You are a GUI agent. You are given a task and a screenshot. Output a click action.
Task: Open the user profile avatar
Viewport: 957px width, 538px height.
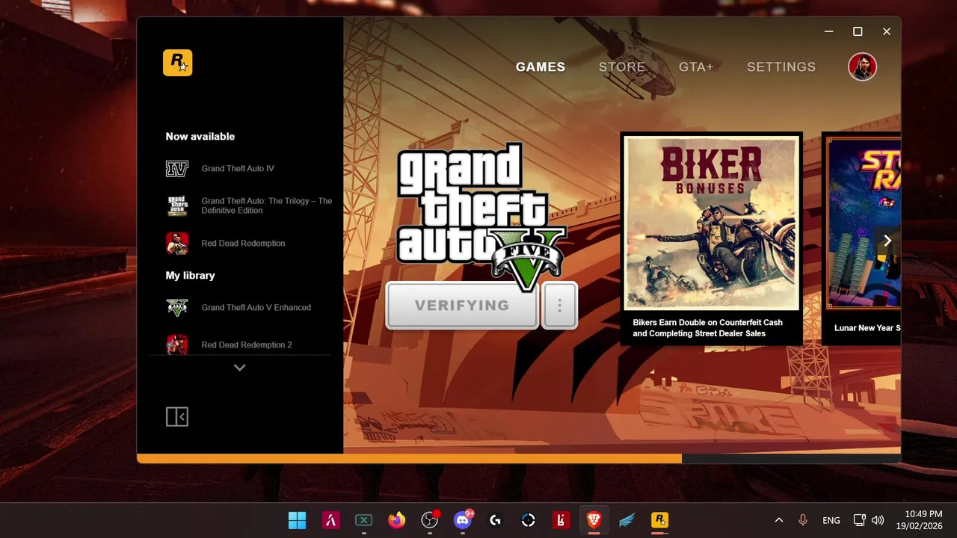click(x=862, y=67)
